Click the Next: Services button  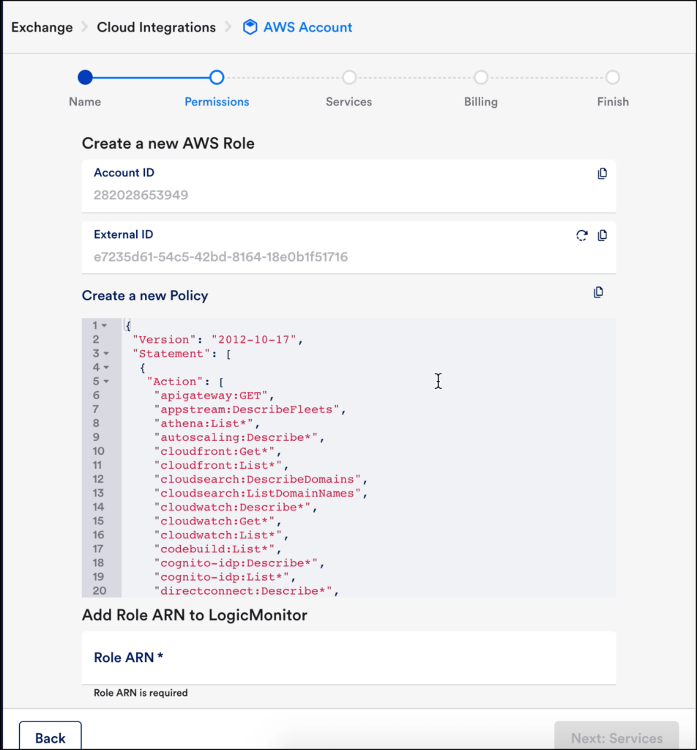616,735
